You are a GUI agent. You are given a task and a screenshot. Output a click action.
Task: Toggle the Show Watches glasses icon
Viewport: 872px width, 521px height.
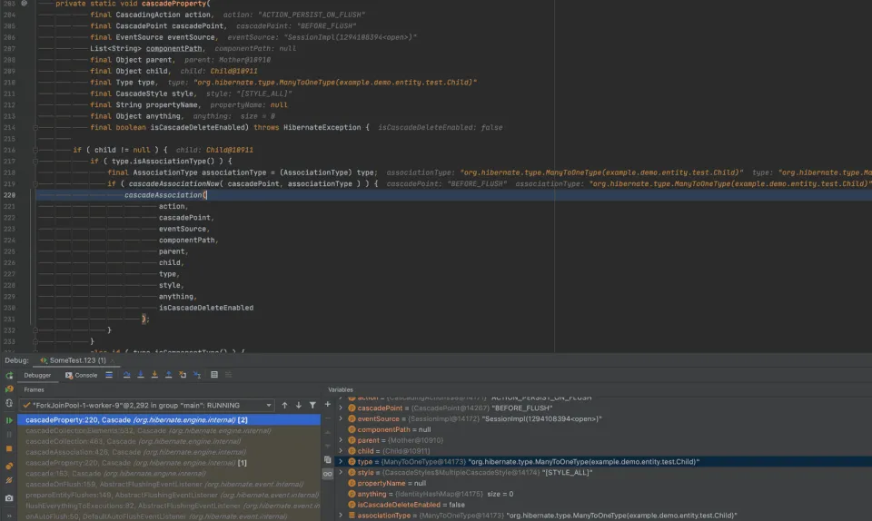(328, 474)
